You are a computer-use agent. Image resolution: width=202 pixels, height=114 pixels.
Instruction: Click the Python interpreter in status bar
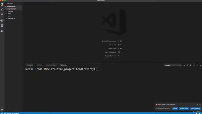pyautogui.click(x=13, y=113)
